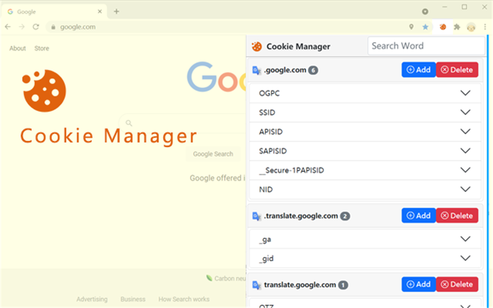Click the Cookie Manager panel logo icon
Screen dimensions: 493x308
click(257, 46)
